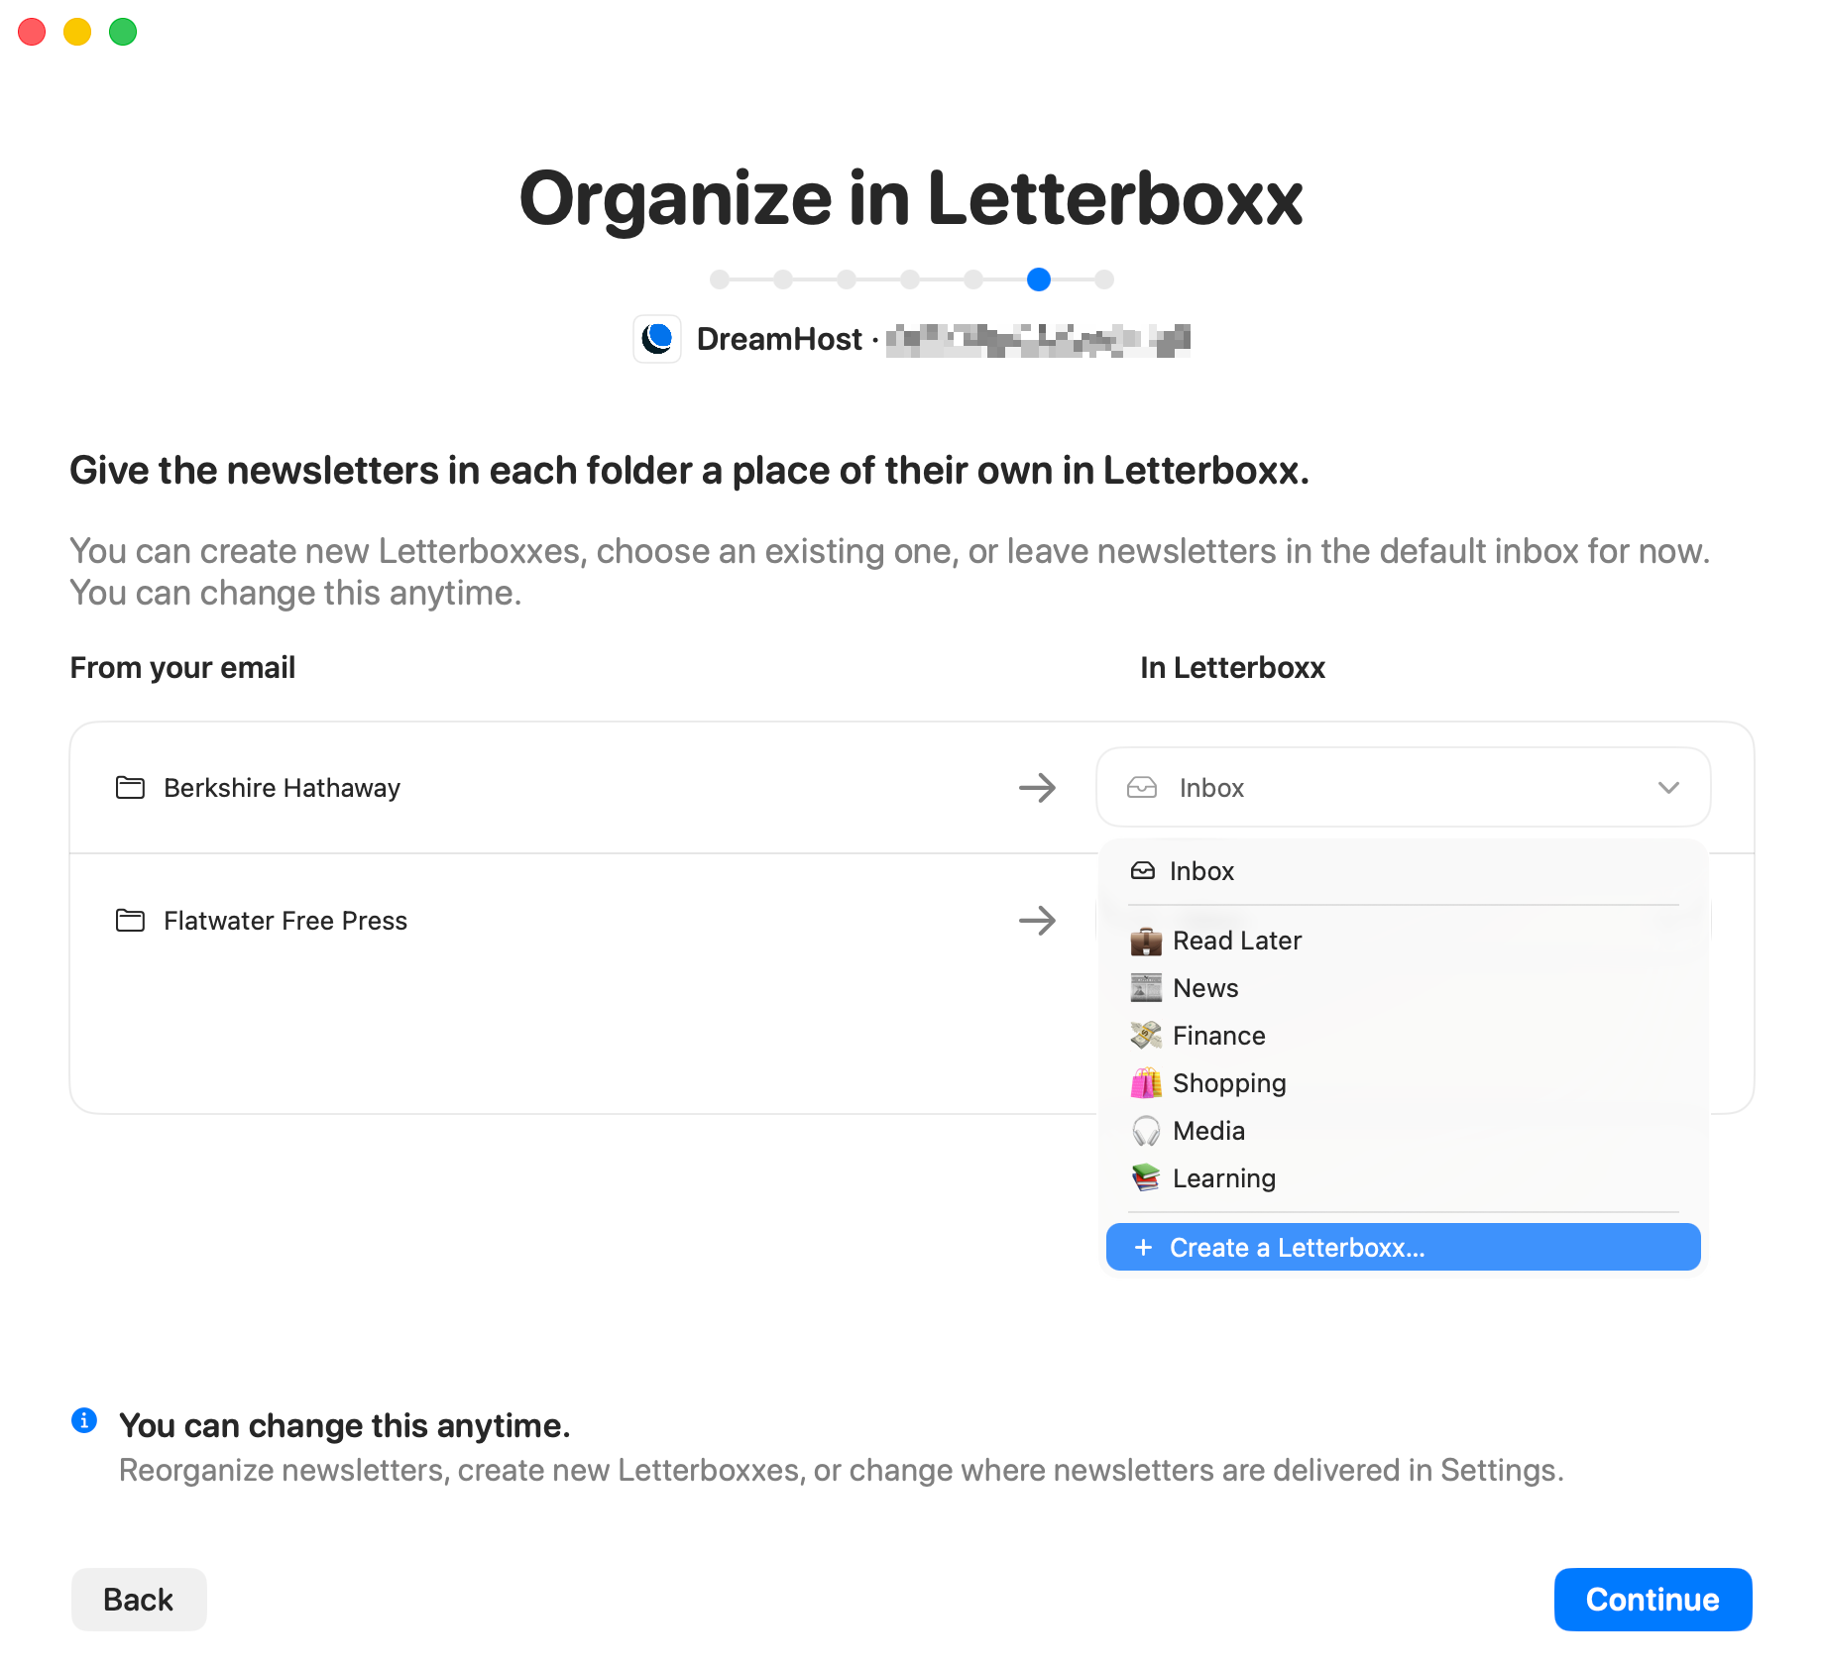Choose Create a Letterboxx… menu item

[1403, 1247]
